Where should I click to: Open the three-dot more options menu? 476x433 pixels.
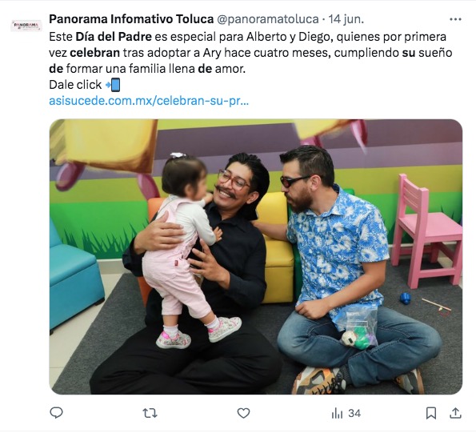[455, 19]
